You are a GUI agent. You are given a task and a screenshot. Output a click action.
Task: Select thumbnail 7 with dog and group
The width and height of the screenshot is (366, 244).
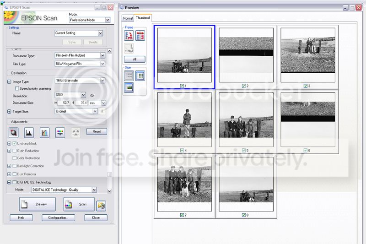click(x=184, y=184)
